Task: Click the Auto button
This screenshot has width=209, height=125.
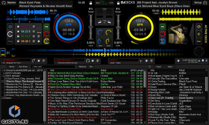Action: pyautogui.click(x=170, y=67)
